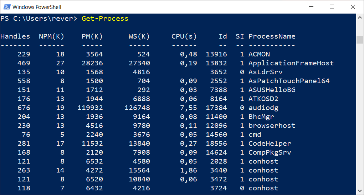Click the NPM(K) column header
Image resolution: width=364 pixels, height=195 pixels.
point(52,36)
